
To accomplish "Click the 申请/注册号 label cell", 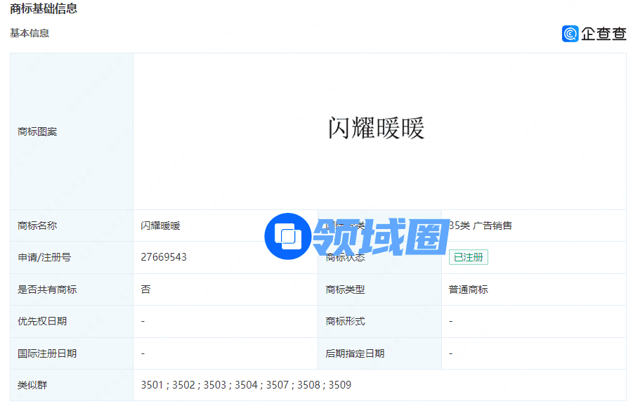I will [44, 257].
